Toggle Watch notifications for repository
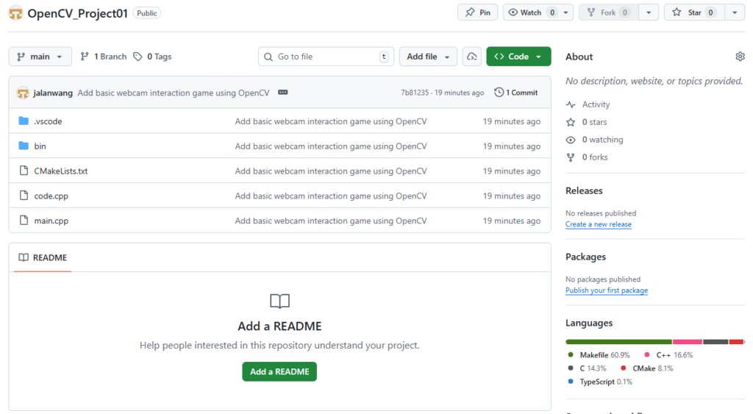This screenshot has width=753, height=414. tap(529, 13)
